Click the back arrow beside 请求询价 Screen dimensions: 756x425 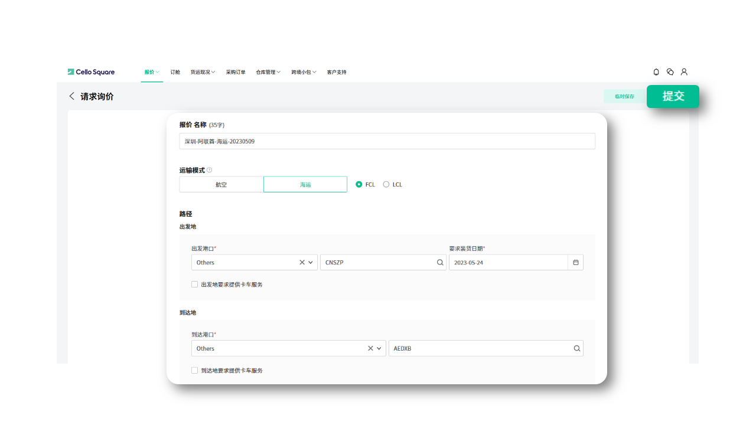72,96
